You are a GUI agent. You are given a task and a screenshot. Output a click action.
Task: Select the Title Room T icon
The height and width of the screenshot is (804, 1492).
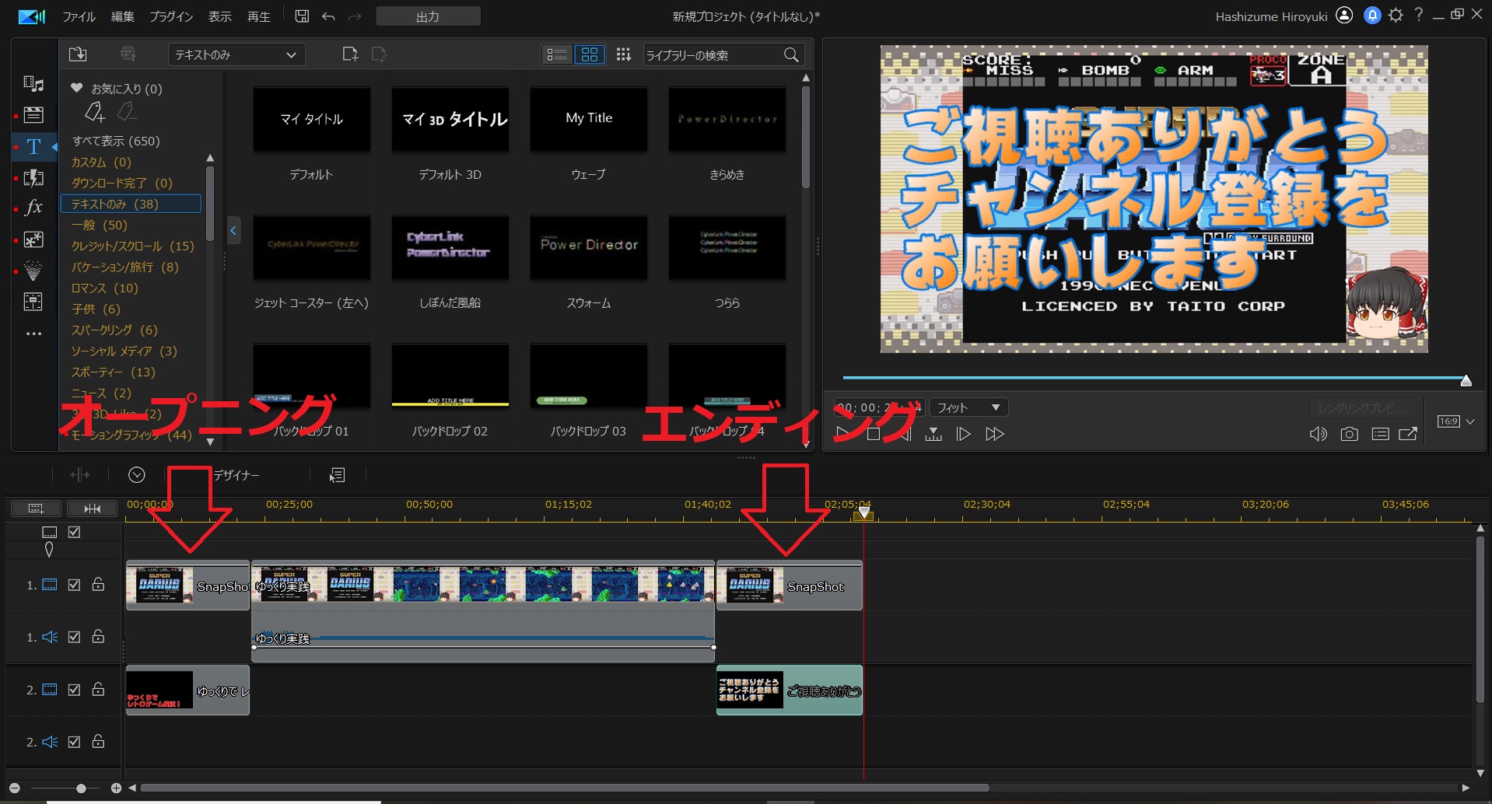point(33,146)
